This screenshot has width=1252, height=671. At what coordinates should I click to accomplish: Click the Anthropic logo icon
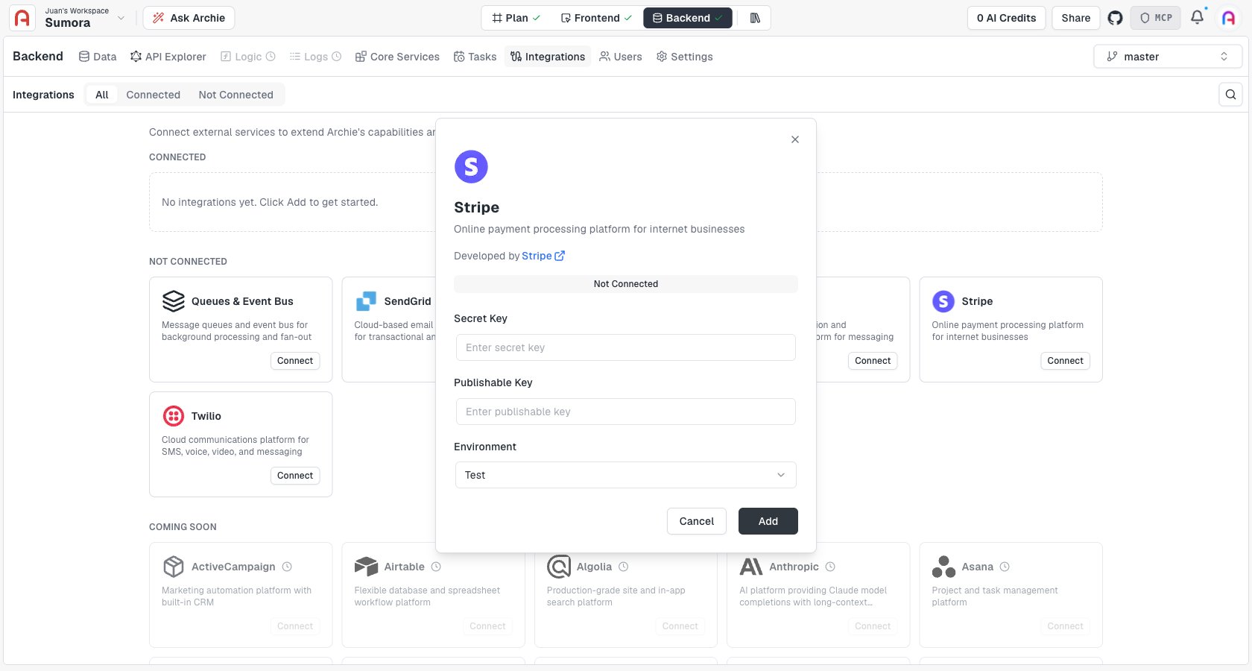pos(751,567)
